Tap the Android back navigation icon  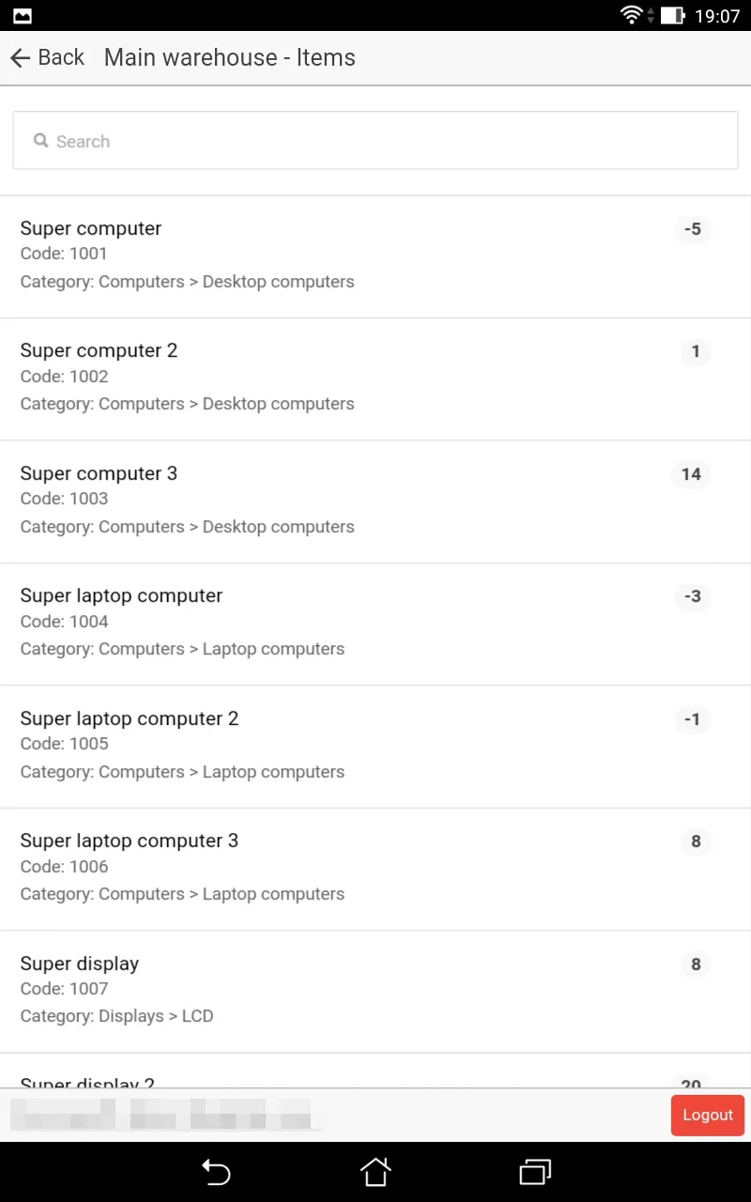point(216,1171)
